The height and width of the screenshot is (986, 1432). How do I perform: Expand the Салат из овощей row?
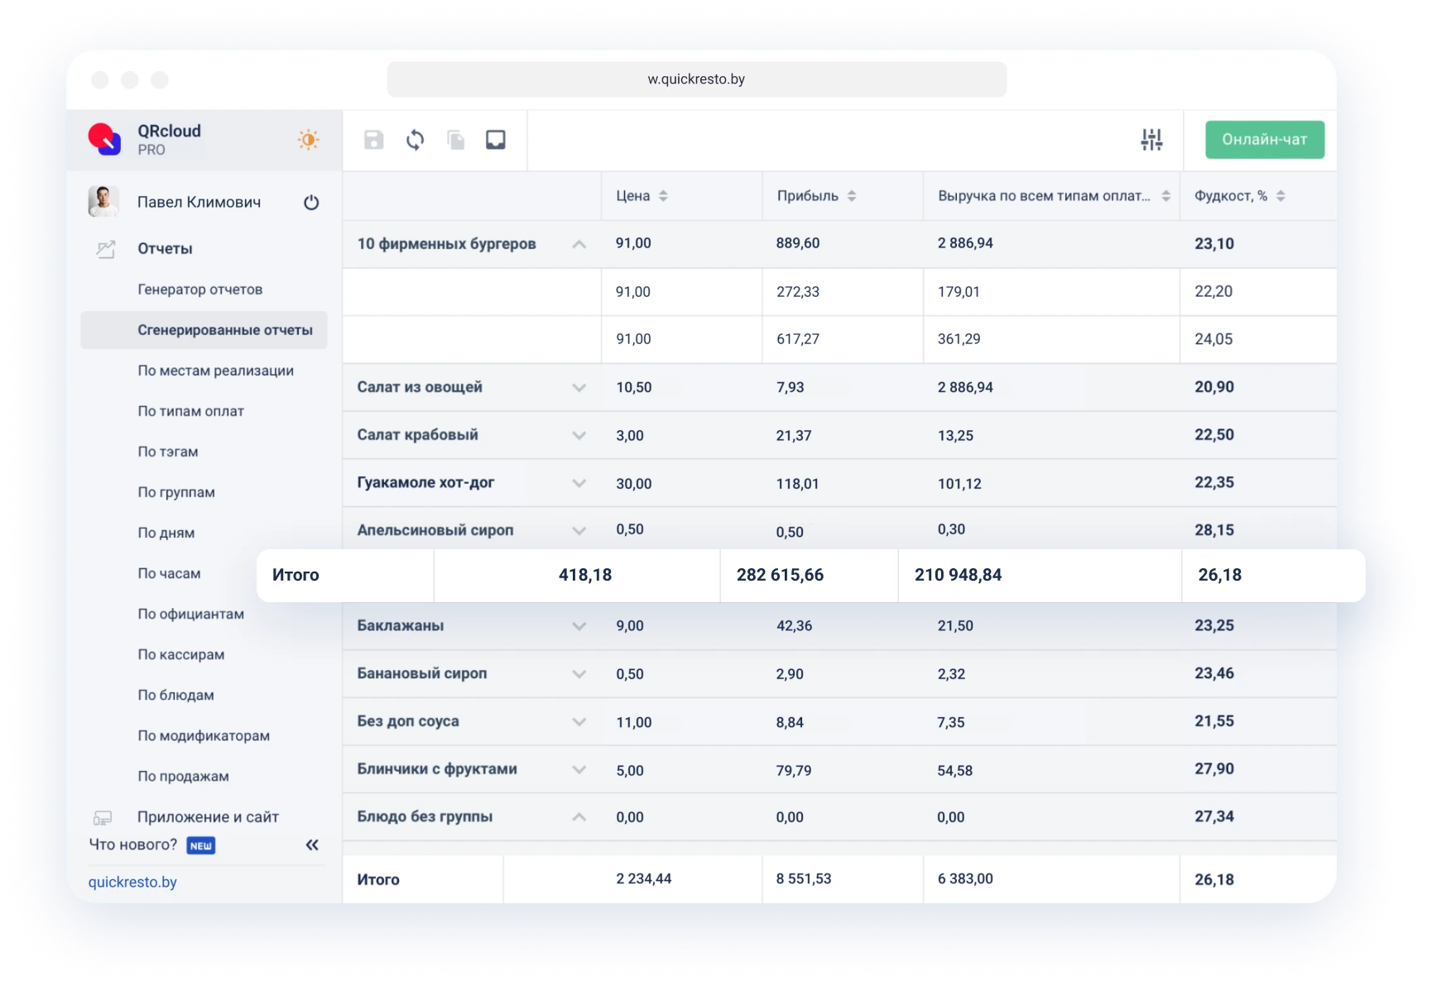(x=579, y=387)
